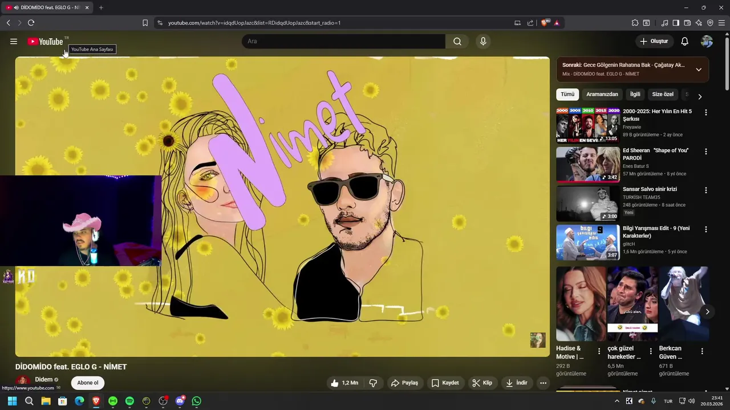Screen dimensions: 730x410
Task: Open options for Sansar Salvo sinir krizi video
Action: 705,190
